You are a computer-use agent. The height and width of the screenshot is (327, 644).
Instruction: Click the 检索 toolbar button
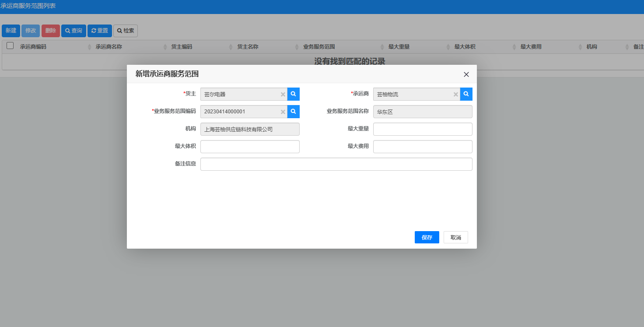pos(126,31)
